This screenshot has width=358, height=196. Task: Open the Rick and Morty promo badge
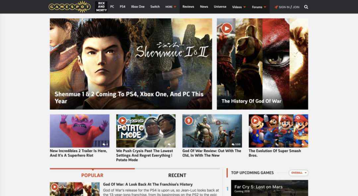[x=101, y=7]
